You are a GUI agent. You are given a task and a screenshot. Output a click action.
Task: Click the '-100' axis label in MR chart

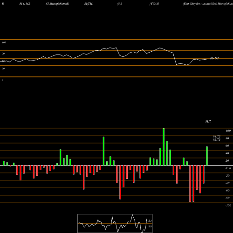(x=228, y=206)
